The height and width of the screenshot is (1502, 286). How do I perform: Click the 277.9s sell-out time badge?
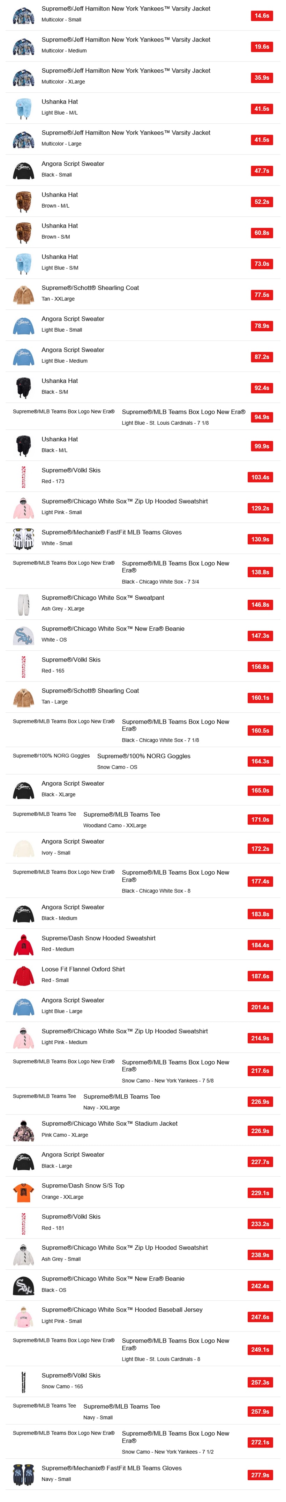click(260, 1475)
